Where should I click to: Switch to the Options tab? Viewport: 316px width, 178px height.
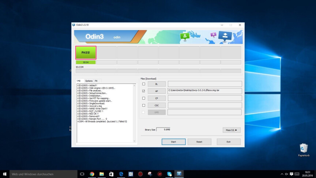click(x=89, y=81)
